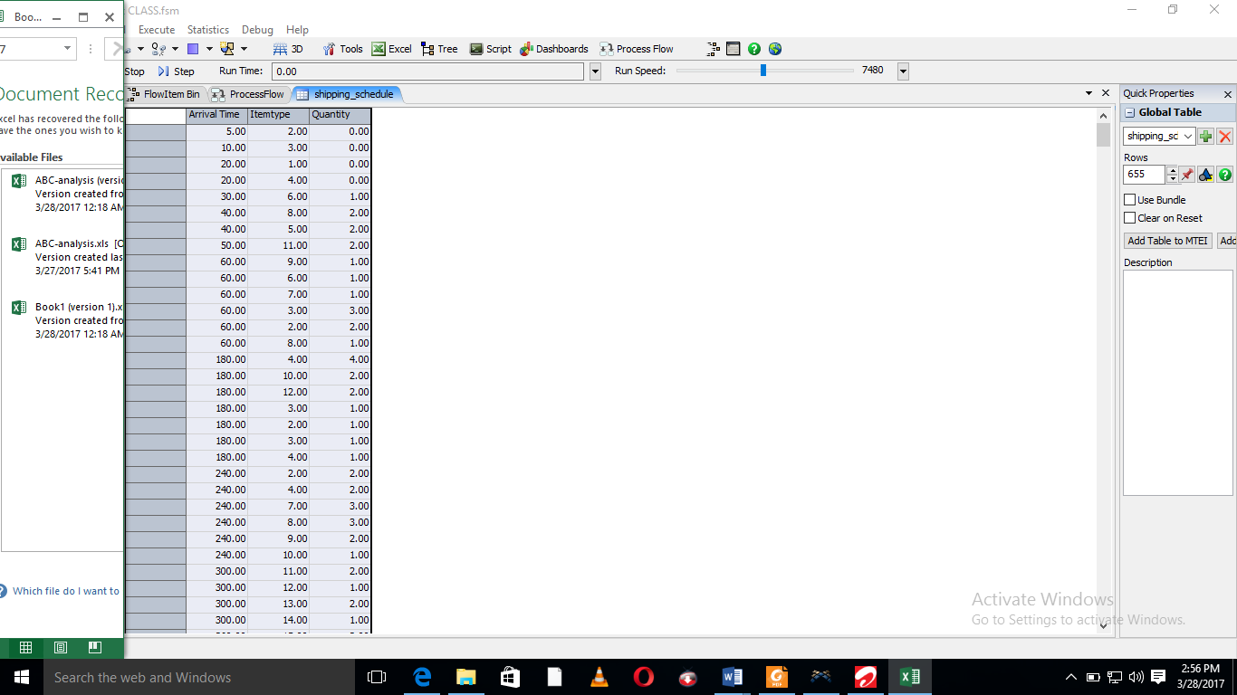This screenshot has height=695, width=1237.
Task: Switch to 3D view from toolbar
Action: (288, 49)
